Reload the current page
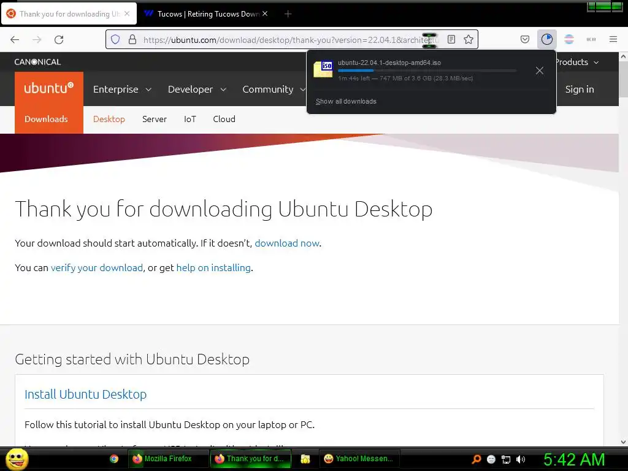Viewport: 628px width, 471px height. click(x=59, y=40)
